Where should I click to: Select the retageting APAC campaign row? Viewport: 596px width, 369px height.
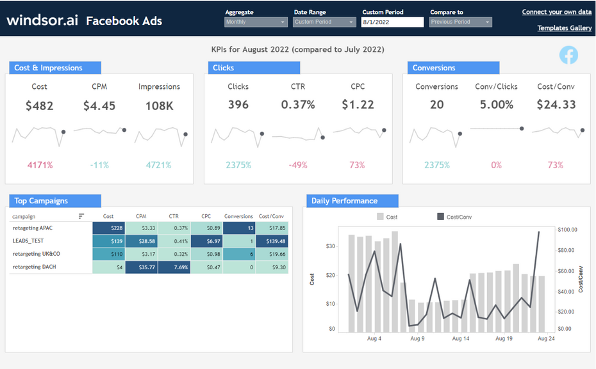click(149, 228)
